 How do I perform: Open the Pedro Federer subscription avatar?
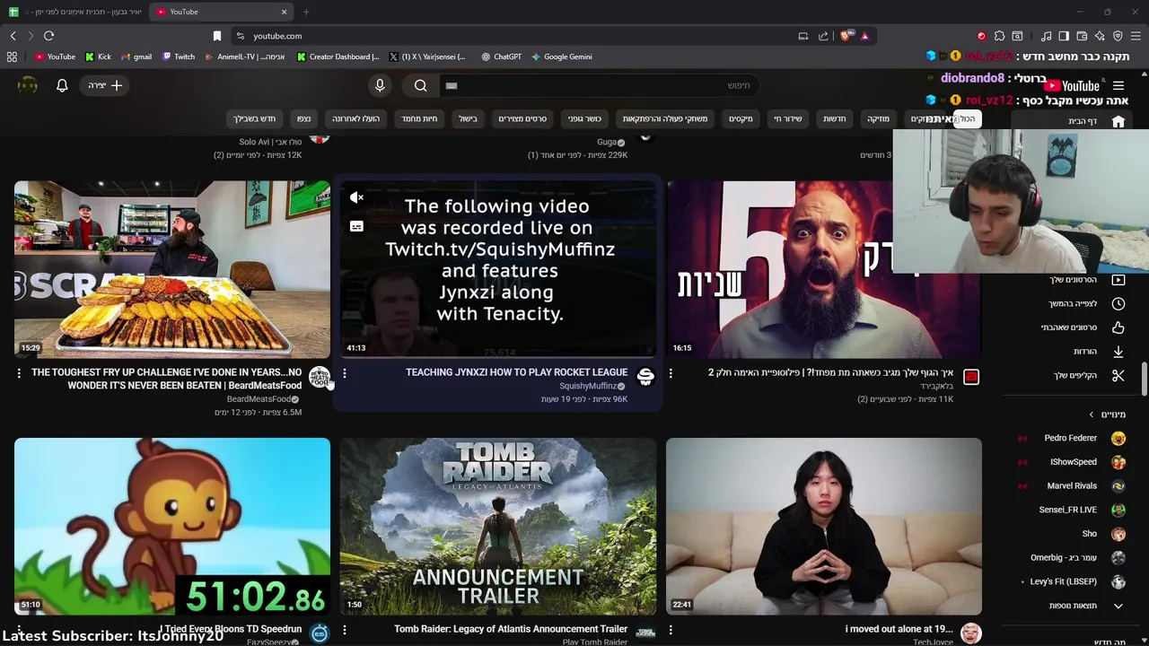coord(1118,438)
